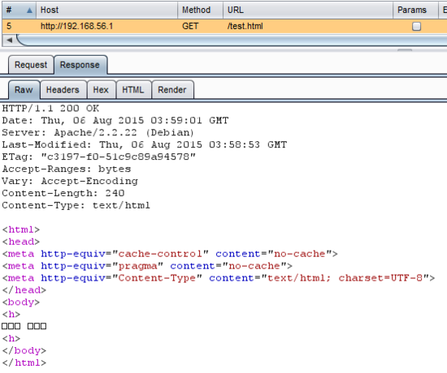Click the closing </html> tag
This screenshot has height=373, width=447.
tap(24, 362)
